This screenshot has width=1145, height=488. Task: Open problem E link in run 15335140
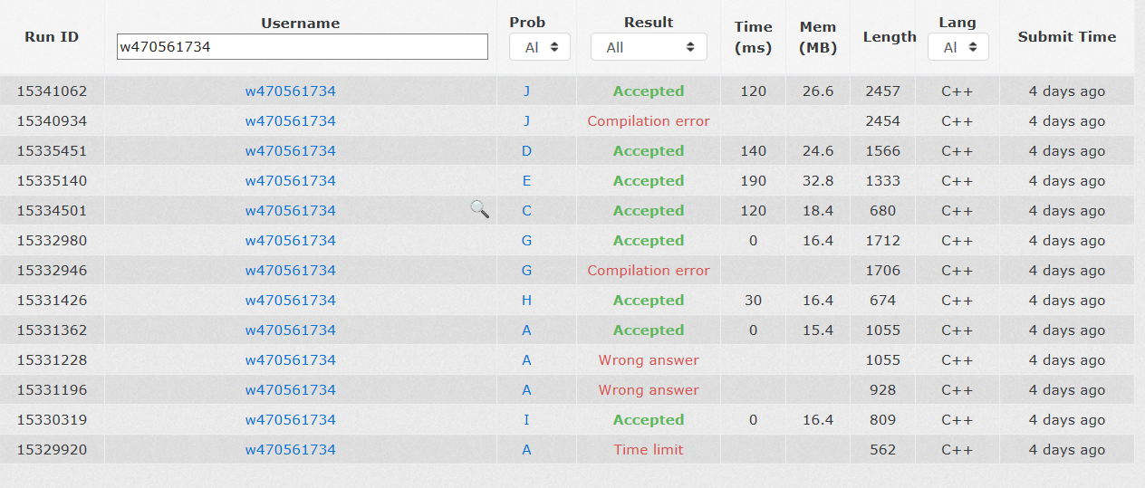[x=526, y=181]
